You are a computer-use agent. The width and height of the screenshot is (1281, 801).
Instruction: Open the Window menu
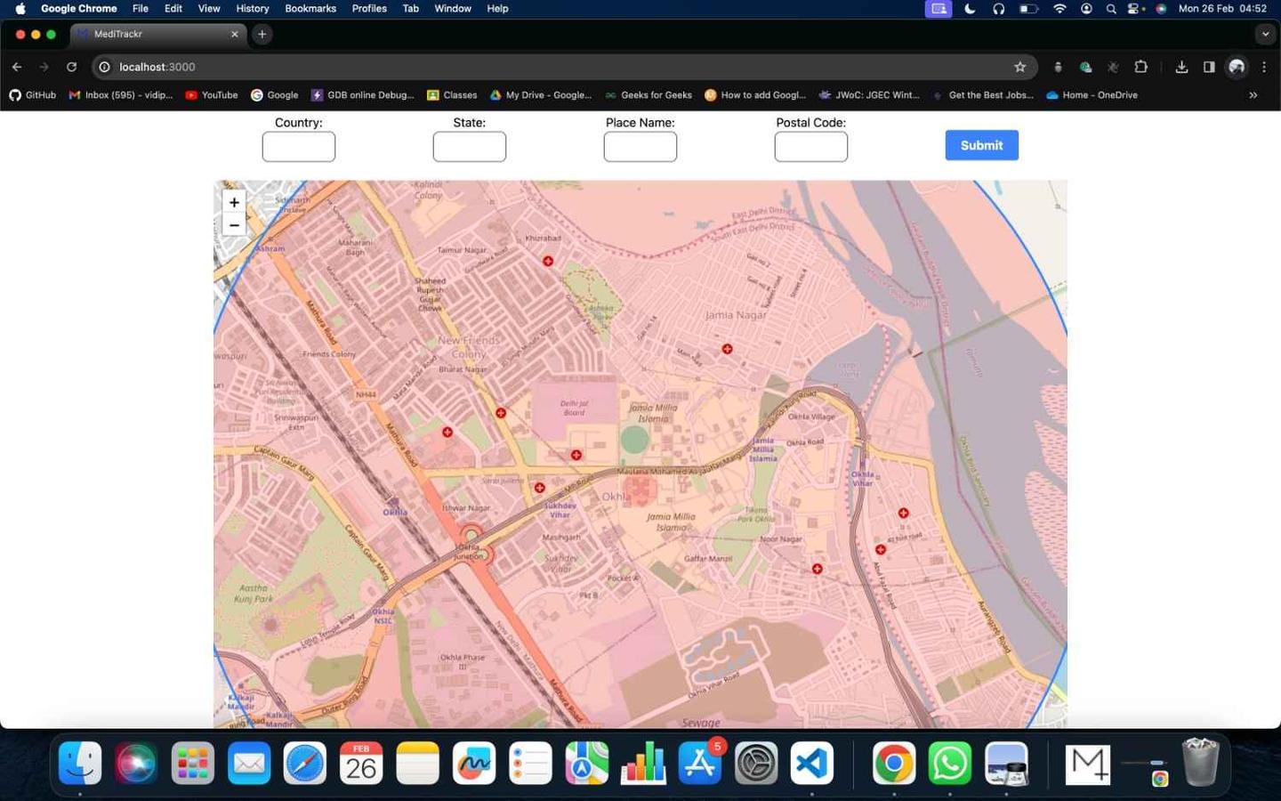[x=453, y=8]
